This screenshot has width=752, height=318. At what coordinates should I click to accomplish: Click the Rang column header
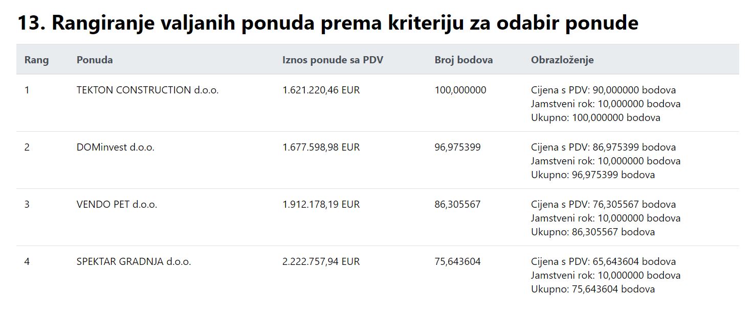tap(36, 60)
